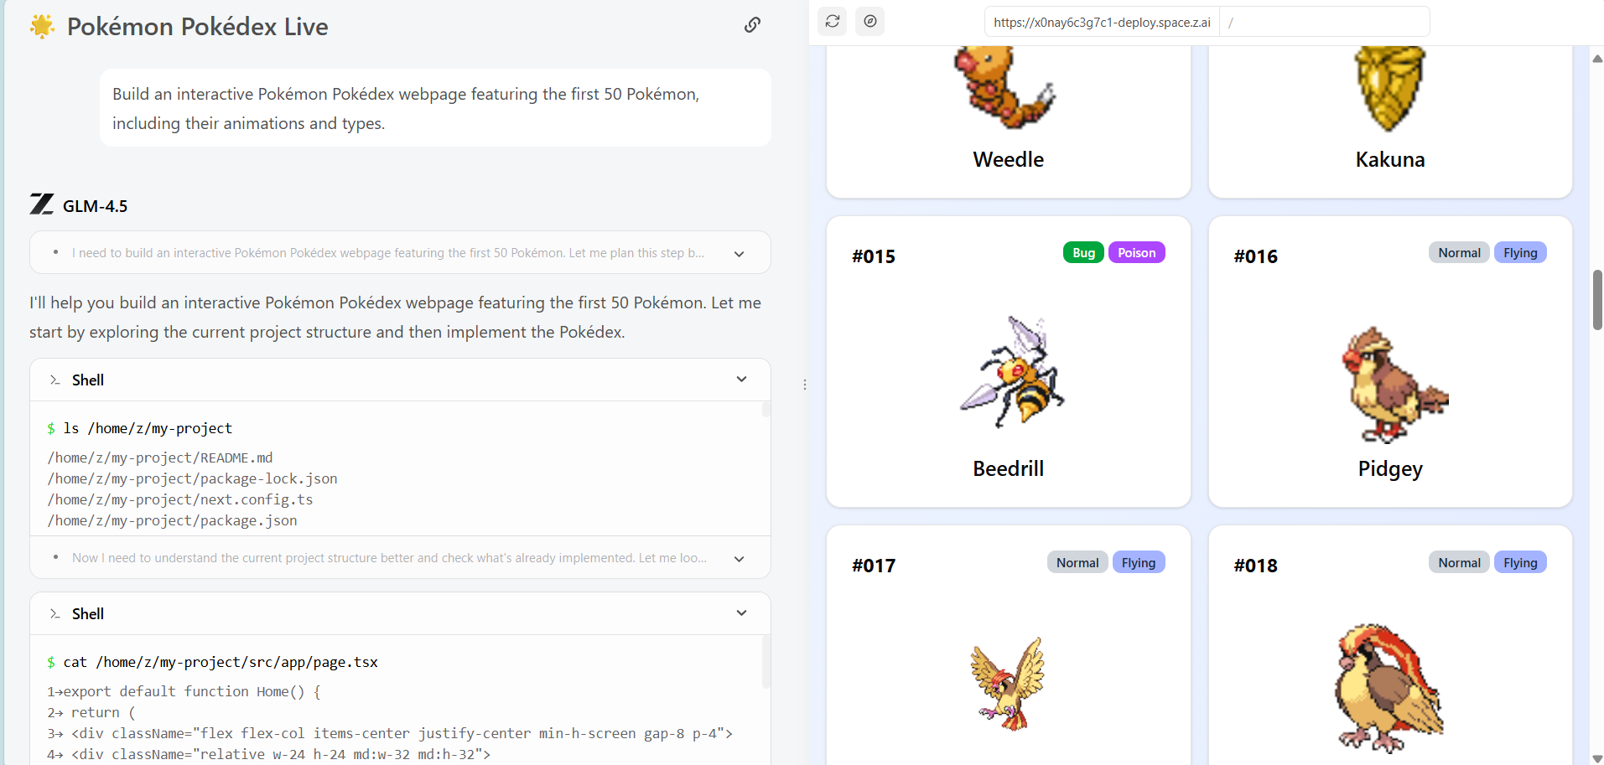The height and width of the screenshot is (765, 1604).
Task: Collapse the second Shell block chevron
Action: click(x=741, y=613)
